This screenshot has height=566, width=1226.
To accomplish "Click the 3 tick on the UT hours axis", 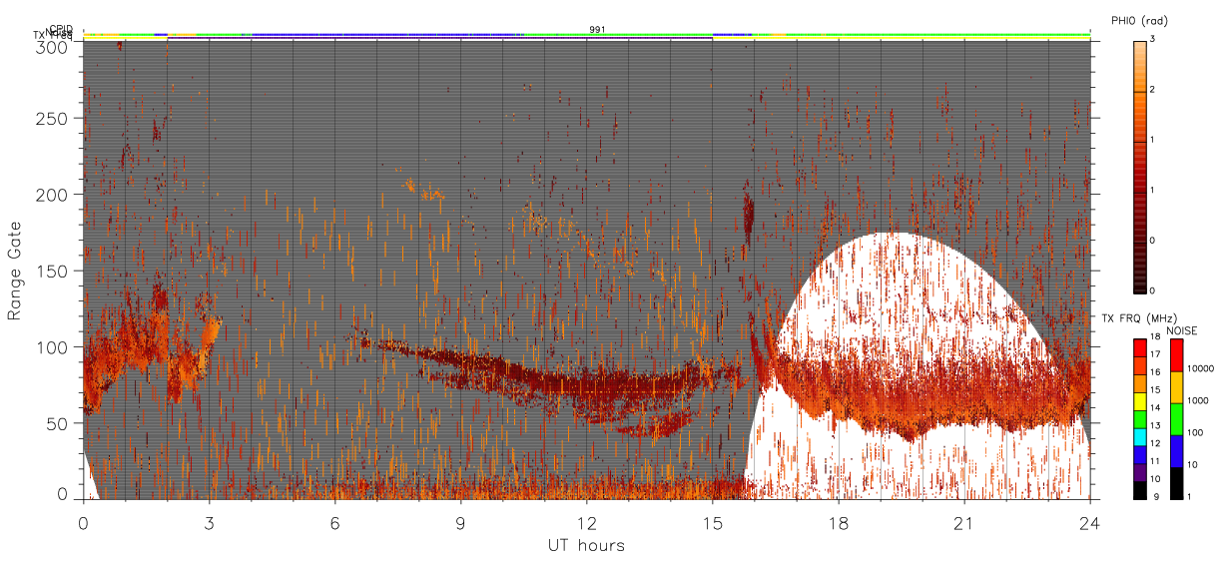I will (x=209, y=522).
